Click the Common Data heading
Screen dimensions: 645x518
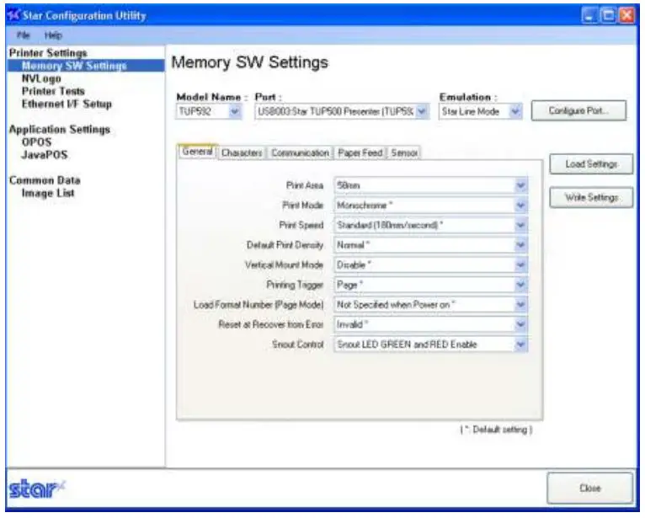[45, 180]
